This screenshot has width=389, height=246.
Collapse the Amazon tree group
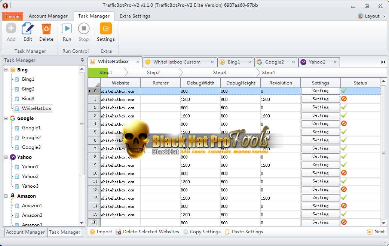(x=6, y=196)
